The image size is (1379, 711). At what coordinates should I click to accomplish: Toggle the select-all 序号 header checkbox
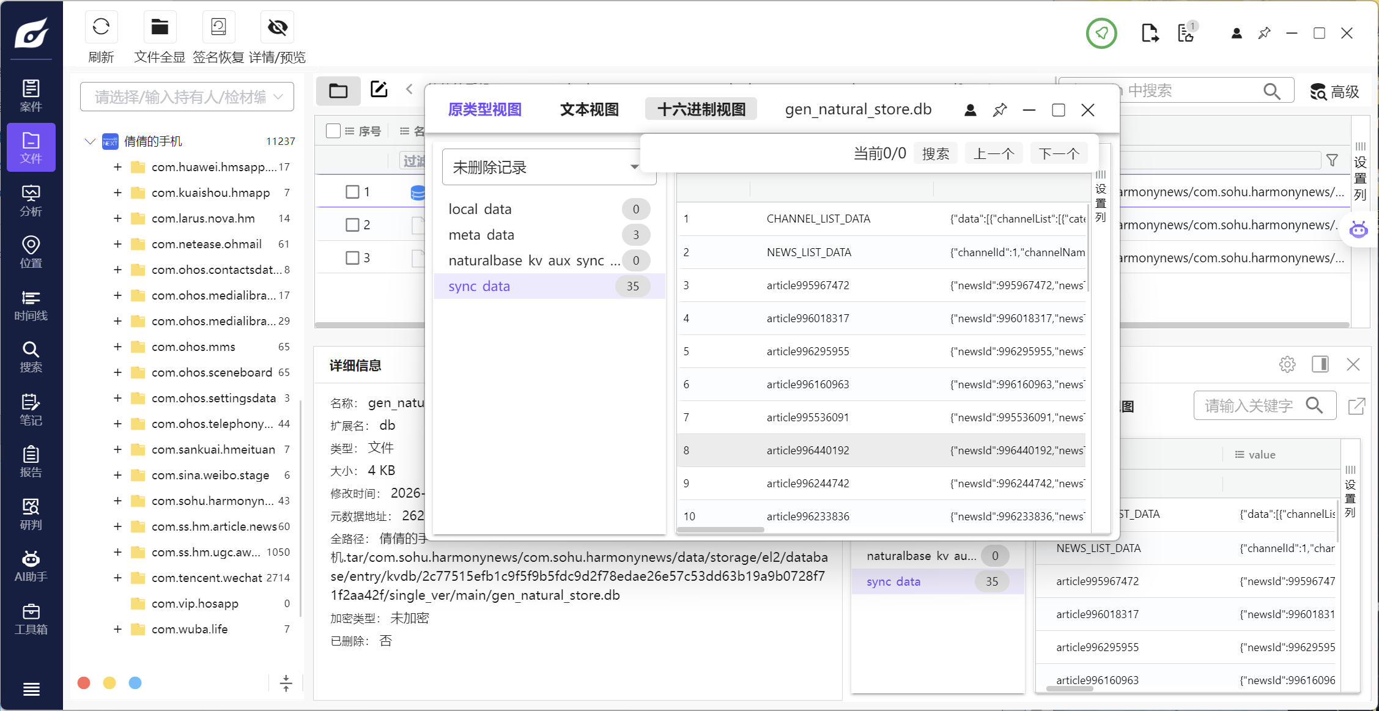click(333, 131)
